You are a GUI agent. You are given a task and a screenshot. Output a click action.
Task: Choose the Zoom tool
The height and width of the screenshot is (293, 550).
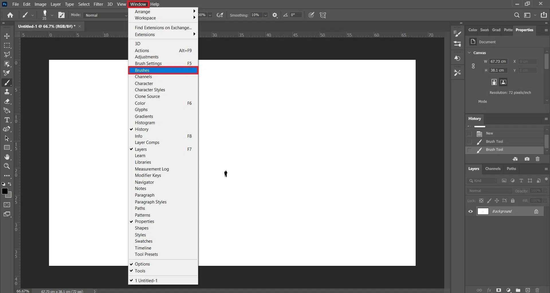click(7, 166)
